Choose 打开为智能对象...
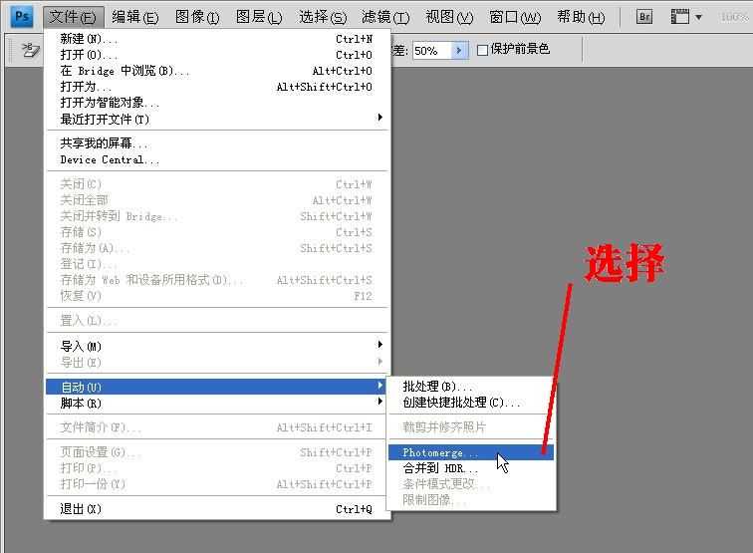 (216, 103)
